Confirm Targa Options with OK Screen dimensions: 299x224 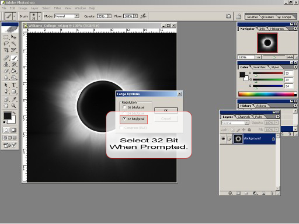coord(166,110)
